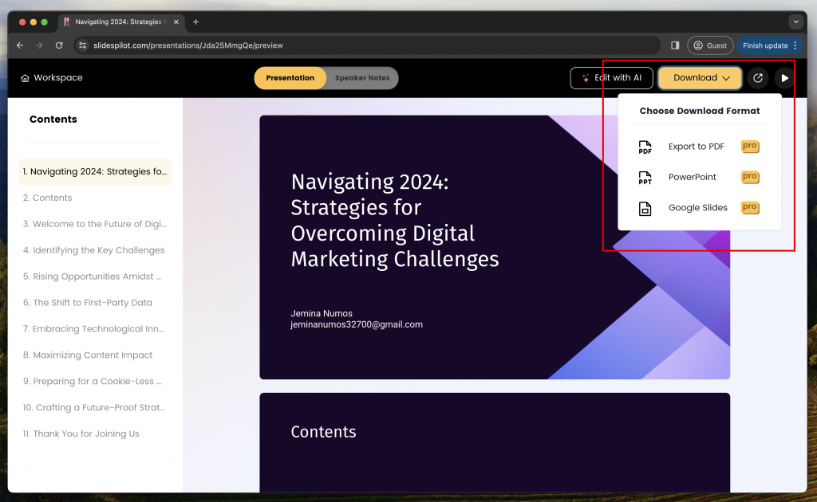Click the sparkle icon in Edit with AI

point(585,78)
